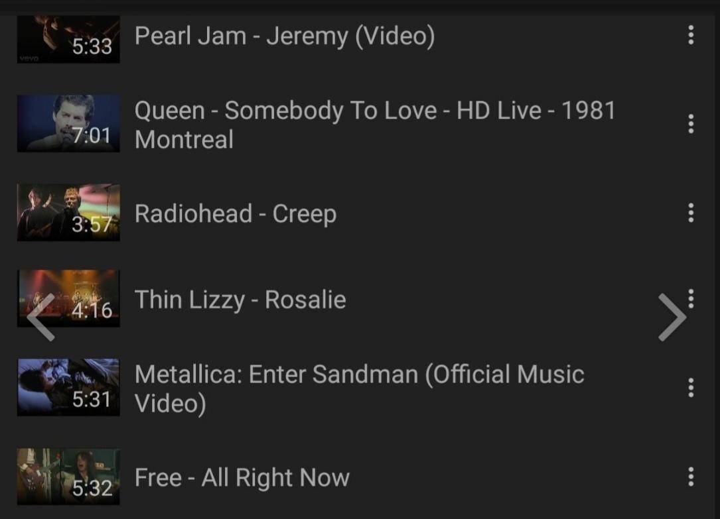Play Pearl Jam Jeremy thumbnail
Screen dimensions: 720x519
coord(68,39)
